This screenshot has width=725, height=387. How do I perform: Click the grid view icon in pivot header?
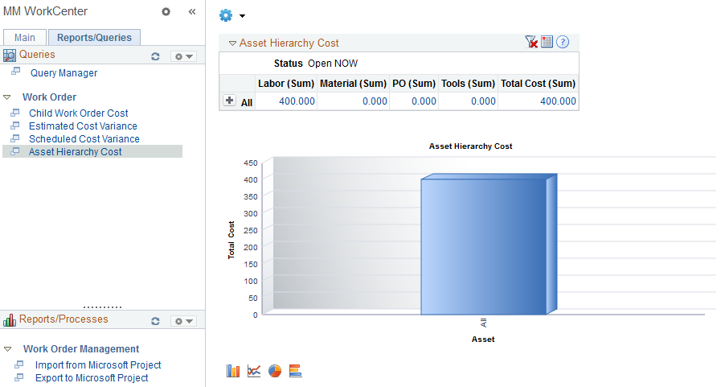click(547, 42)
